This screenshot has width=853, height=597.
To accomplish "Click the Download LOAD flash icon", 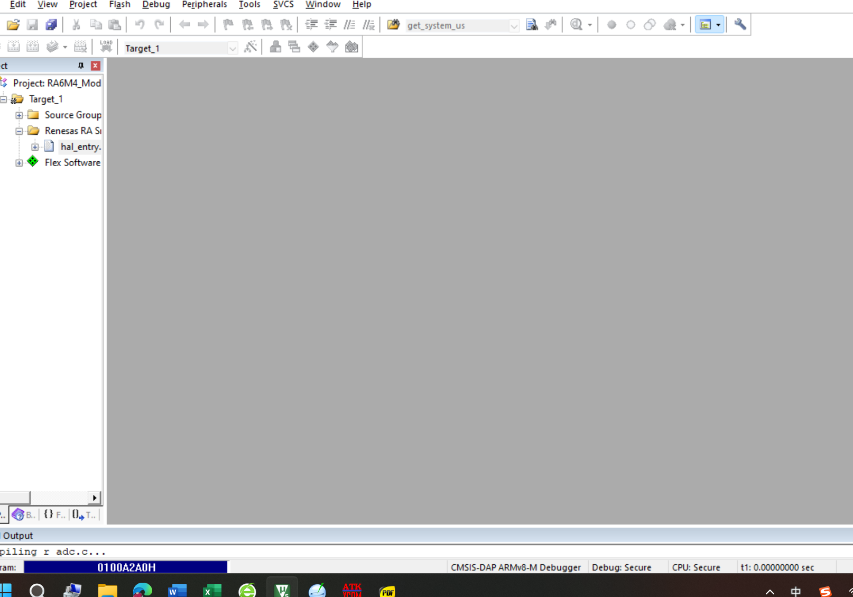I will [106, 47].
